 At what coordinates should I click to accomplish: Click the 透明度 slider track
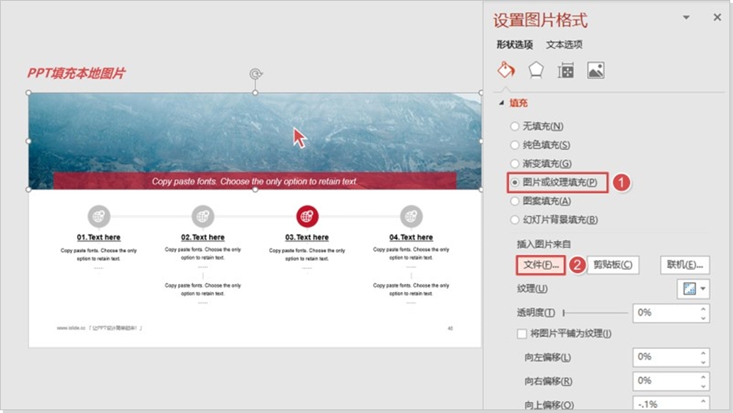click(x=595, y=313)
